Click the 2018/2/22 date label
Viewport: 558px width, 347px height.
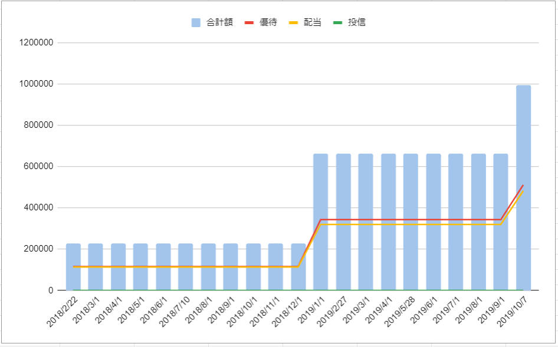click(63, 312)
